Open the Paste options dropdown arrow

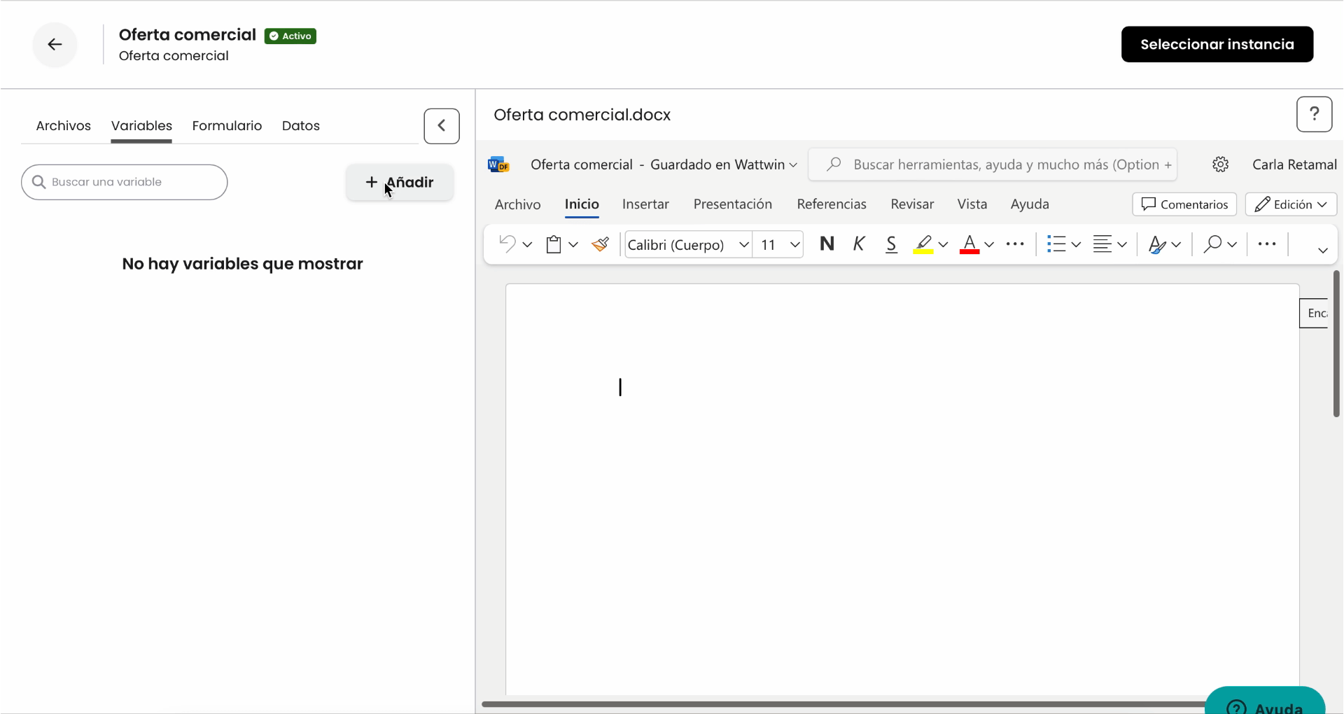573,245
